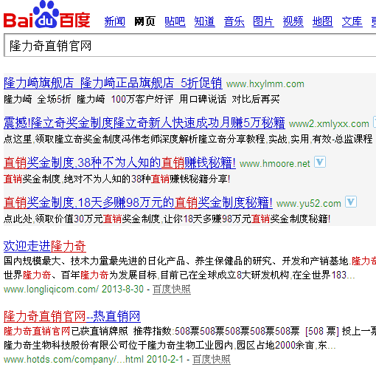The height and width of the screenshot is (370, 376).
Task: View 百度快照 for the hotds.com result
Action: coord(212,359)
